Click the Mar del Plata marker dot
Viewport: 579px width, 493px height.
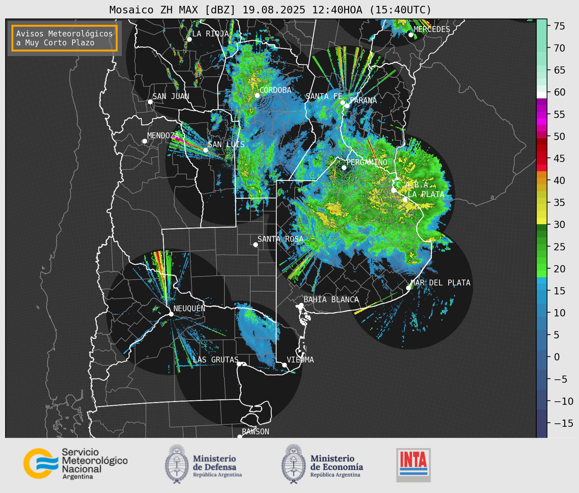click(408, 288)
